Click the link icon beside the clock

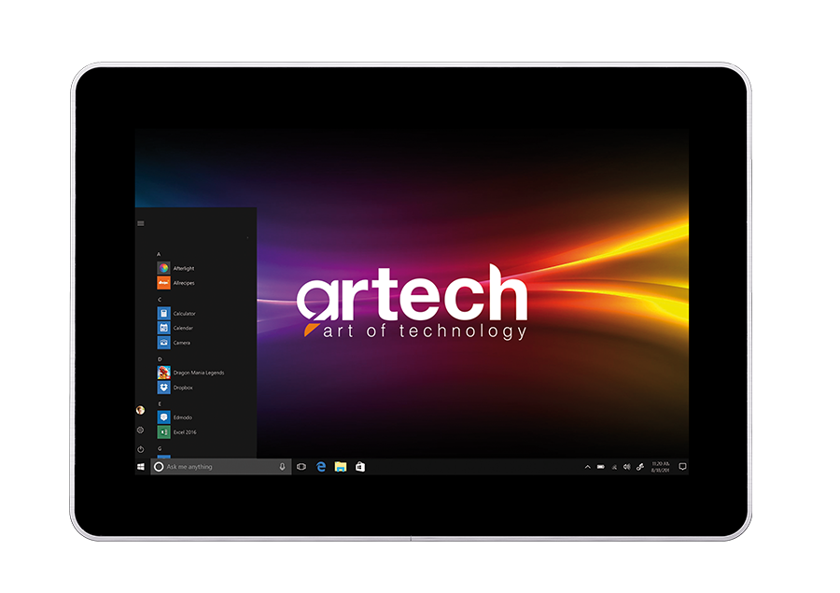tap(640, 467)
